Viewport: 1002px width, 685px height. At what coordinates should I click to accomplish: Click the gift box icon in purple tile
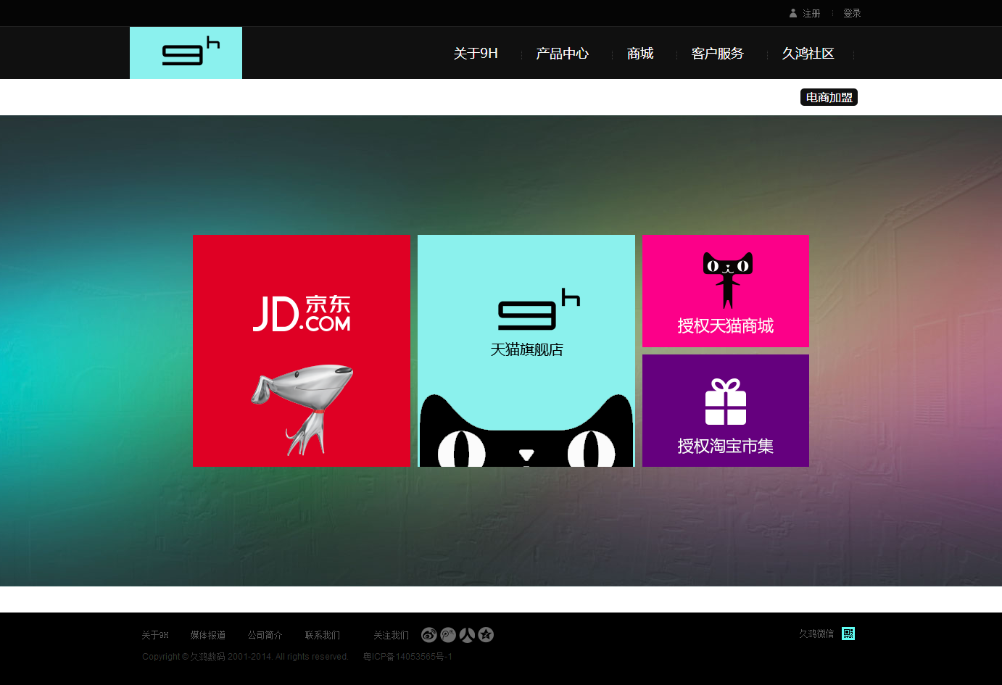click(x=726, y=402)
